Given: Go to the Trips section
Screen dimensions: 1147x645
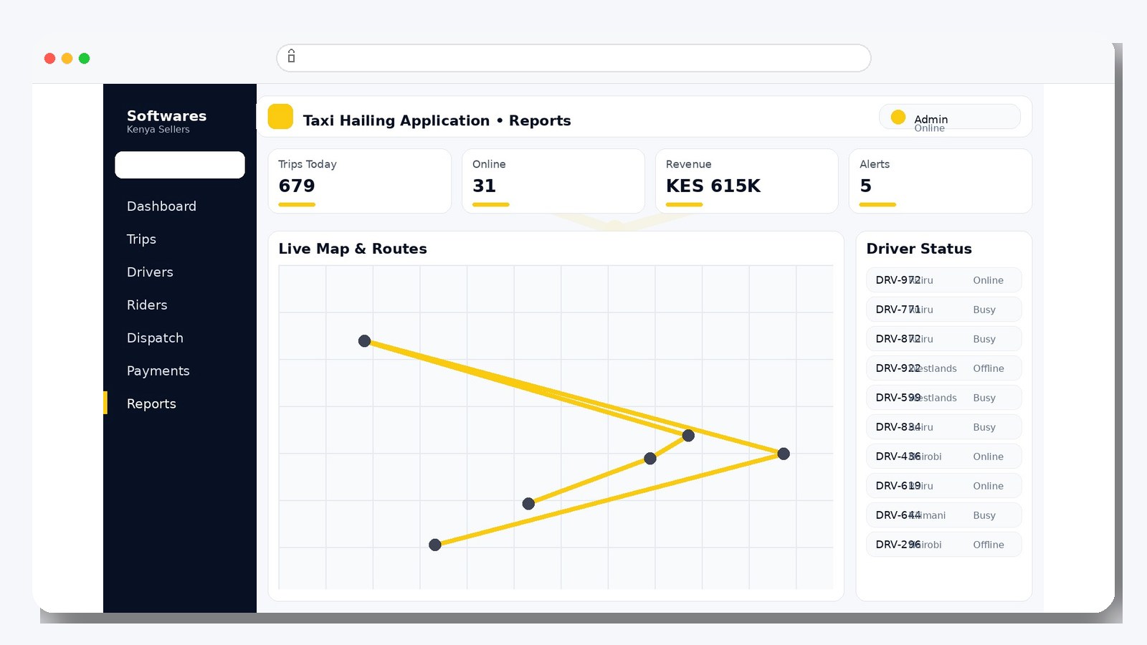Looking at the screenshot, I should click(x=141, y=239).
